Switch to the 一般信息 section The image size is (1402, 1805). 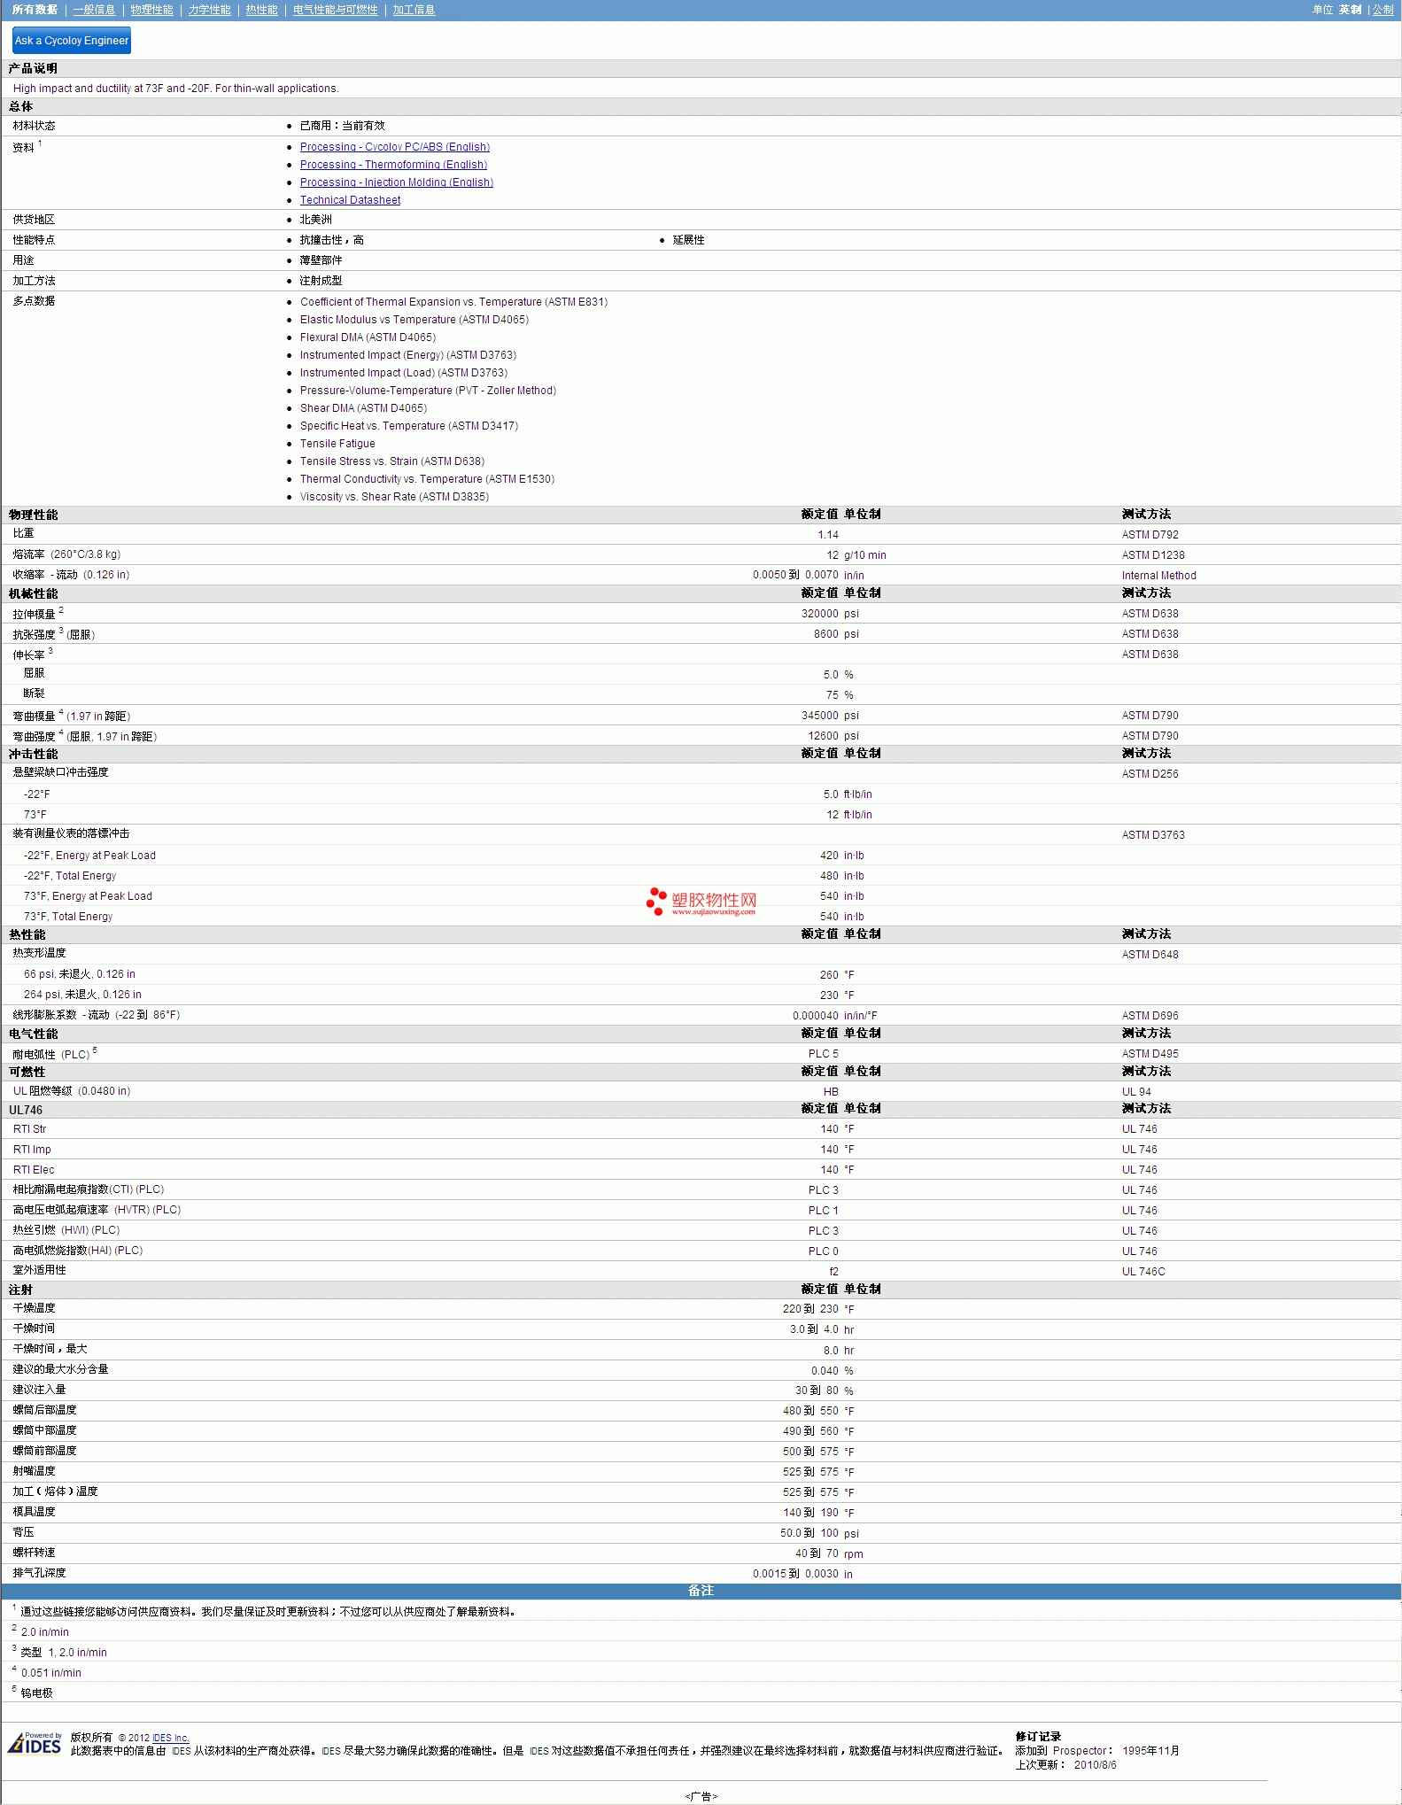tap(94, 10)
